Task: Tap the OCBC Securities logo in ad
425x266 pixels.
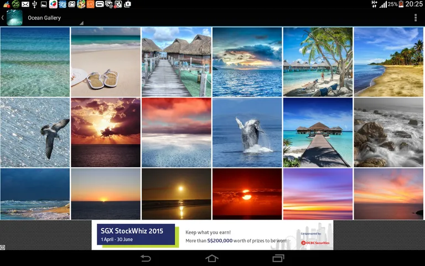Action: click(315, 242)
